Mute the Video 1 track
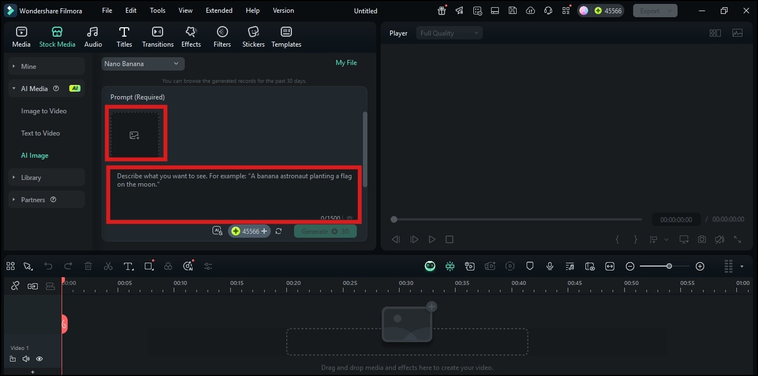The width and height of the screenshot is (758, 376). pos(26,359)
